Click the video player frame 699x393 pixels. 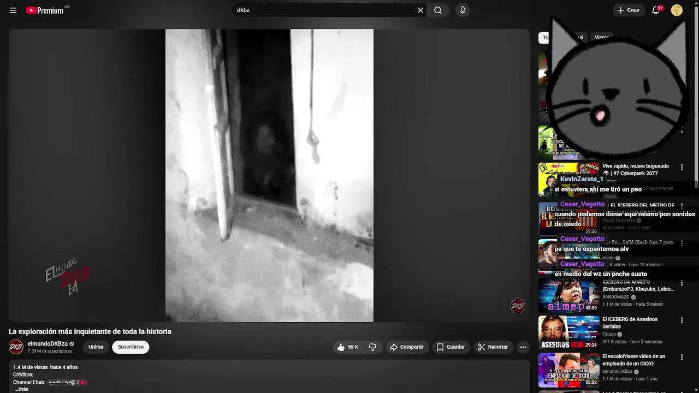(269, 175)
